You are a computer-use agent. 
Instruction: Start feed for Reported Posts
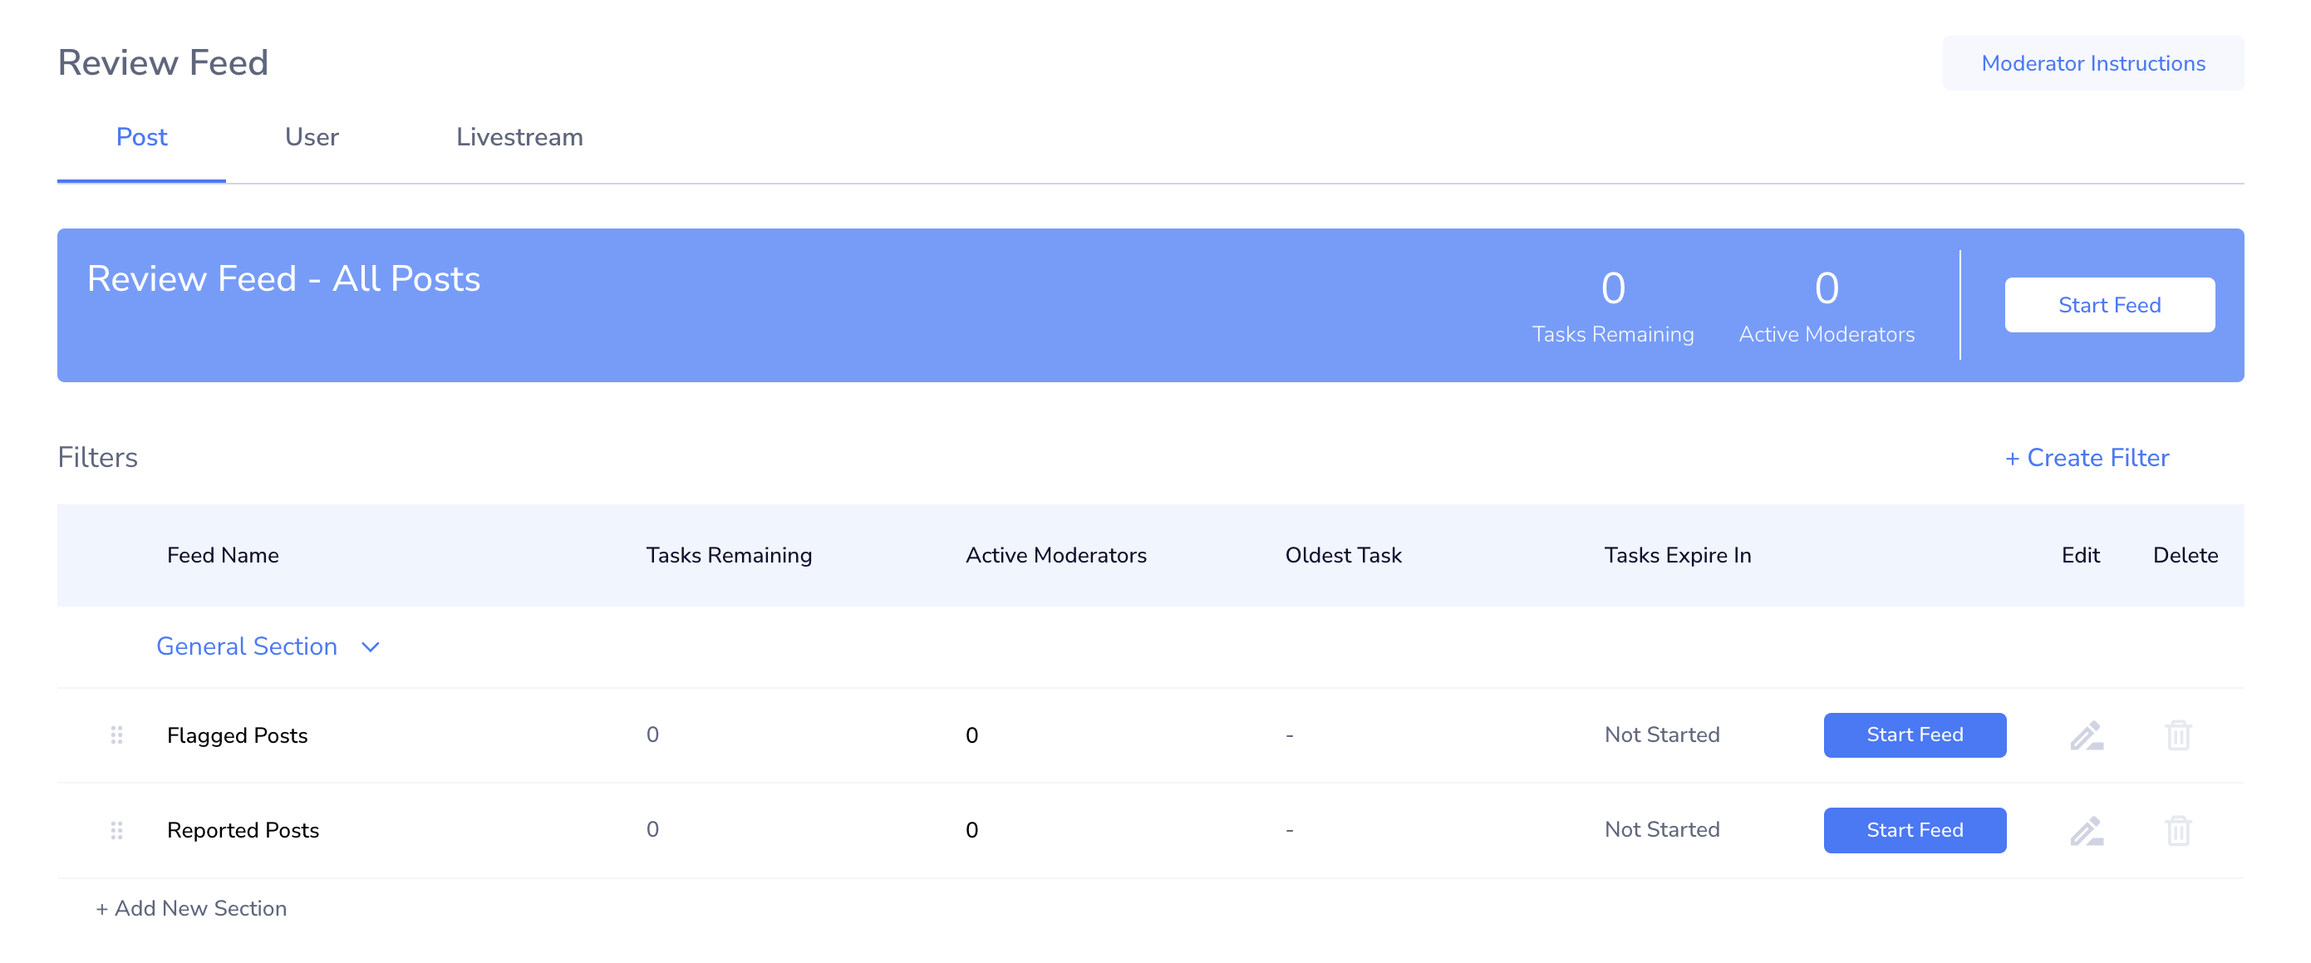click(1914, 830)
